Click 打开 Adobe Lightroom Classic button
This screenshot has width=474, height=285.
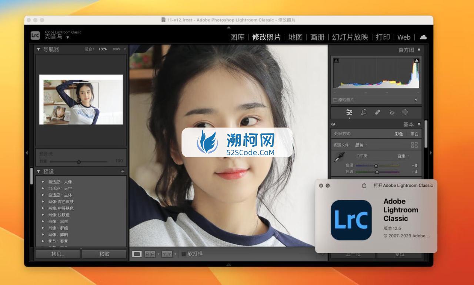[x=403, y=185]
